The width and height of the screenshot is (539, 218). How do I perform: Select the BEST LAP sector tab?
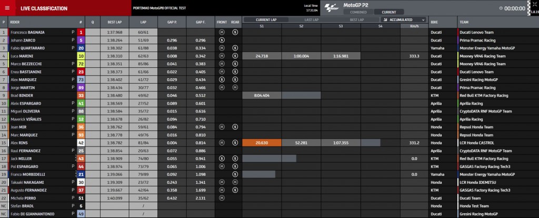click(357, 20)
